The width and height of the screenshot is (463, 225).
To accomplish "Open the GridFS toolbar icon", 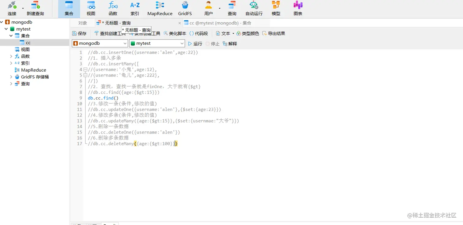I will [x=185, y=8].
